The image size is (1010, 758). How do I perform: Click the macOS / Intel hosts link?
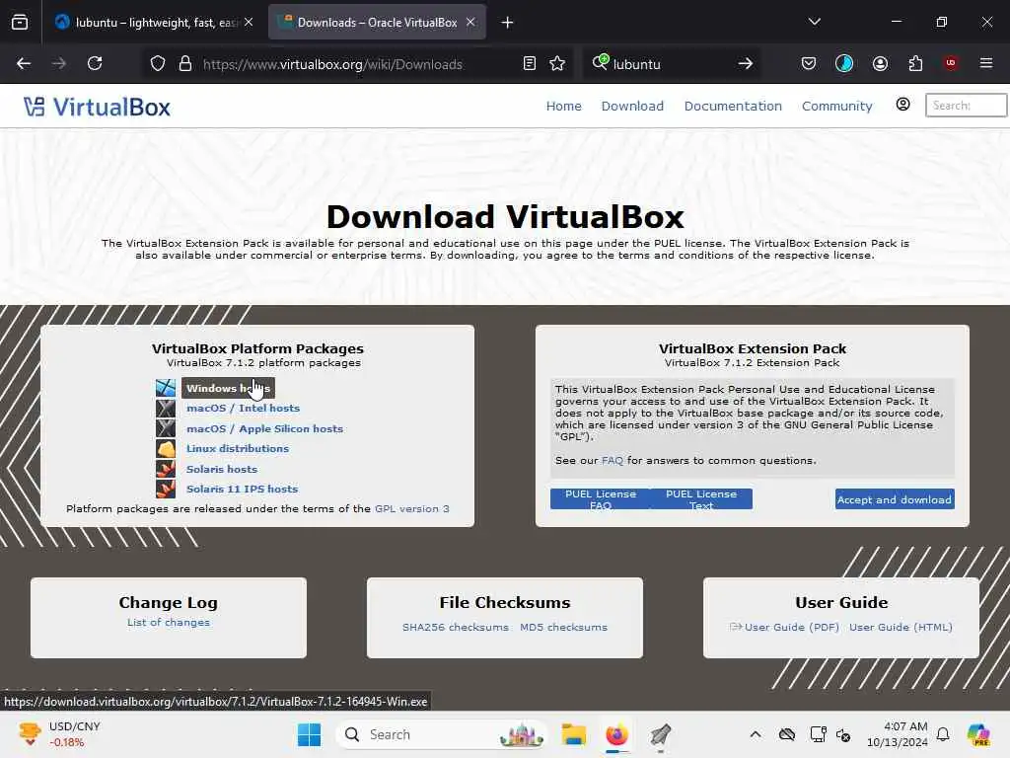243,408
